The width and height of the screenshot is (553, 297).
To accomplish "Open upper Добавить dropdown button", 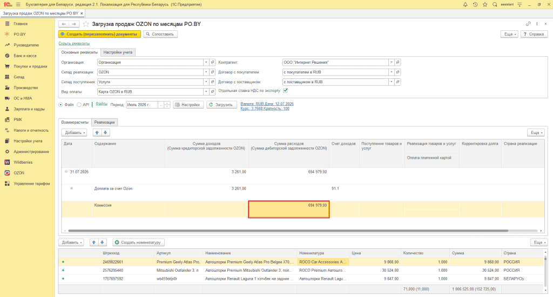I will tap(74, 133).
